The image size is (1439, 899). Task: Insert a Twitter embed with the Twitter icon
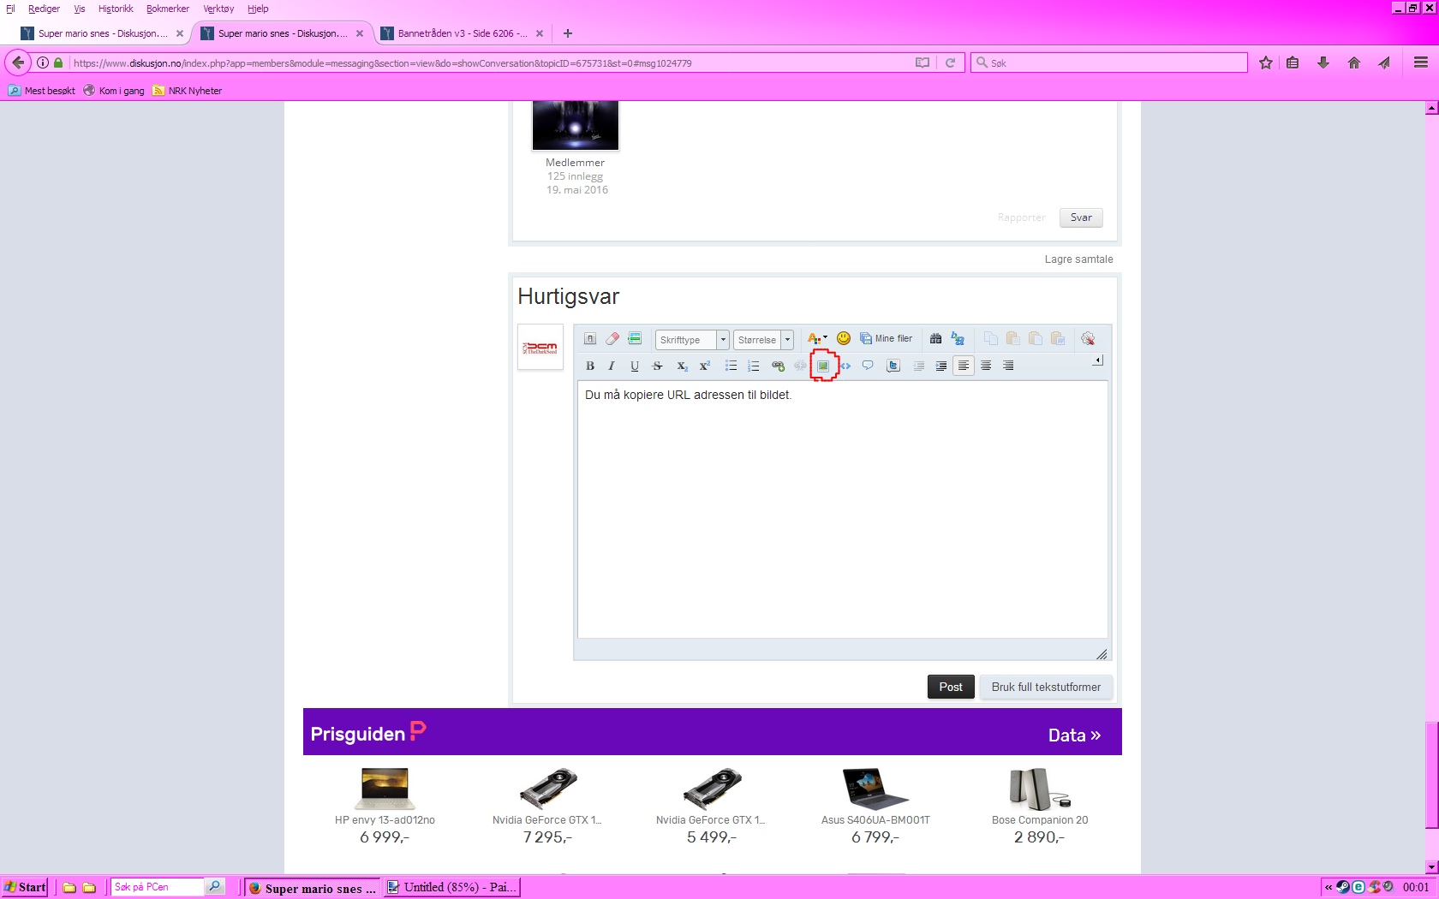893,366
